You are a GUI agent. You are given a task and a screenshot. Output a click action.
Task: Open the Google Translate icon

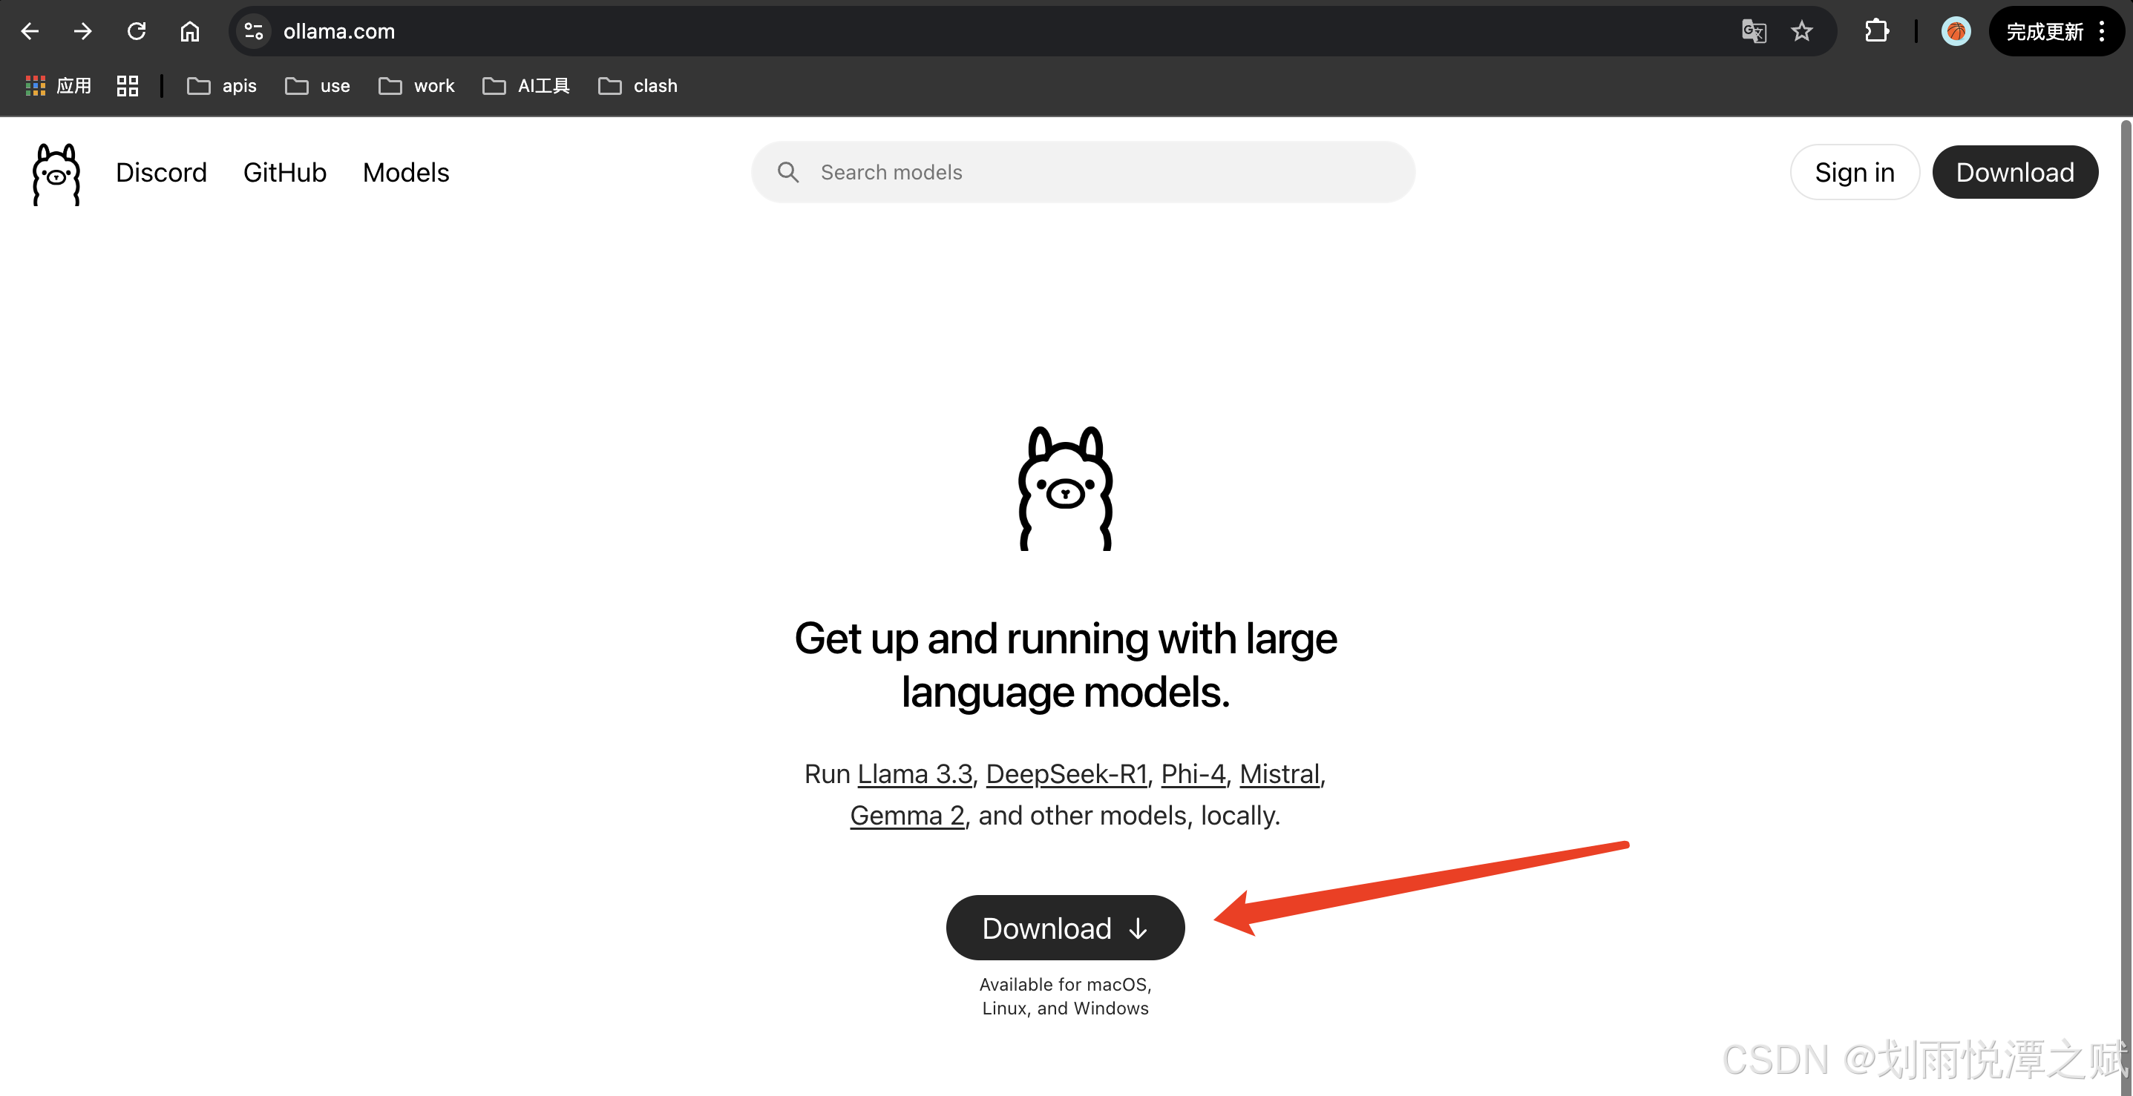1753,31
